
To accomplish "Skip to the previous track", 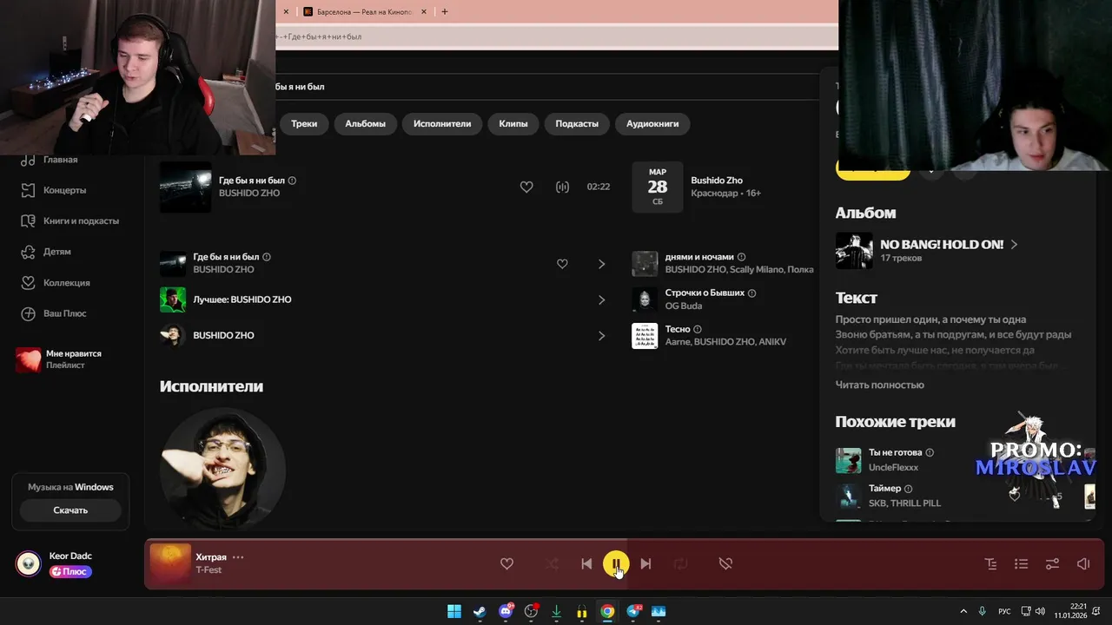I will pos(586,563).
